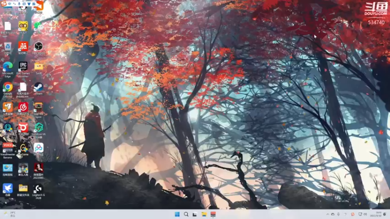Open the weather widget showing 24°C
390x219 pixels.
point(10,214)
